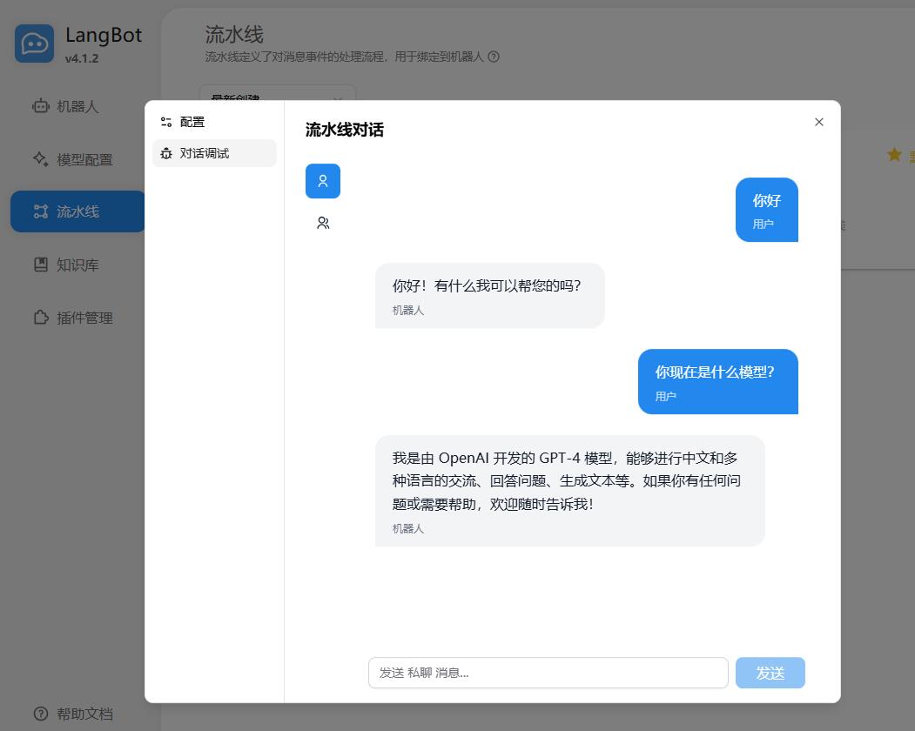Select the 流水线 sidebar item
This screenshot has height=731, width=915.
tap(77, 211)
